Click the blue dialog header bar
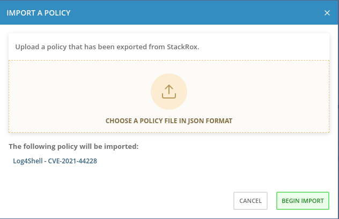 (188, 12)
